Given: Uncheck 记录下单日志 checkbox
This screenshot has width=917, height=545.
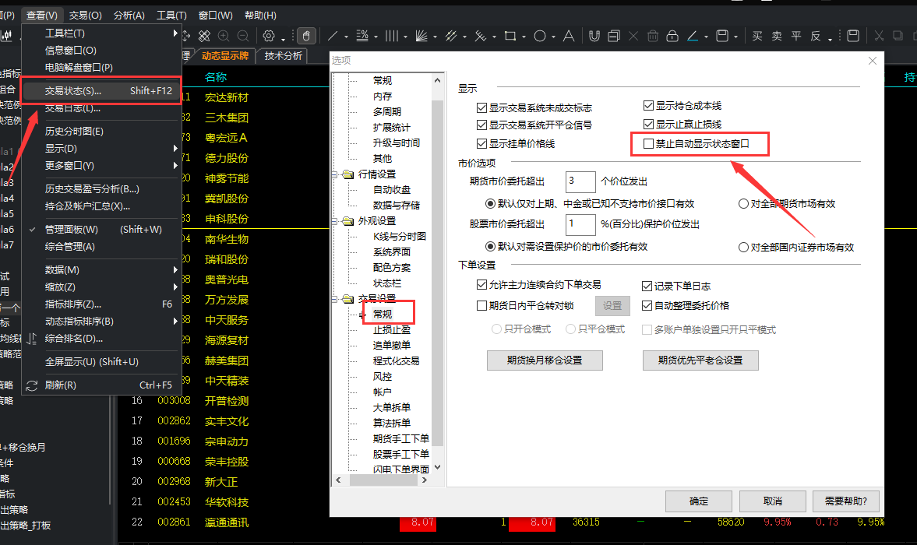Looking at the screenshot, I should pos(647,287).
